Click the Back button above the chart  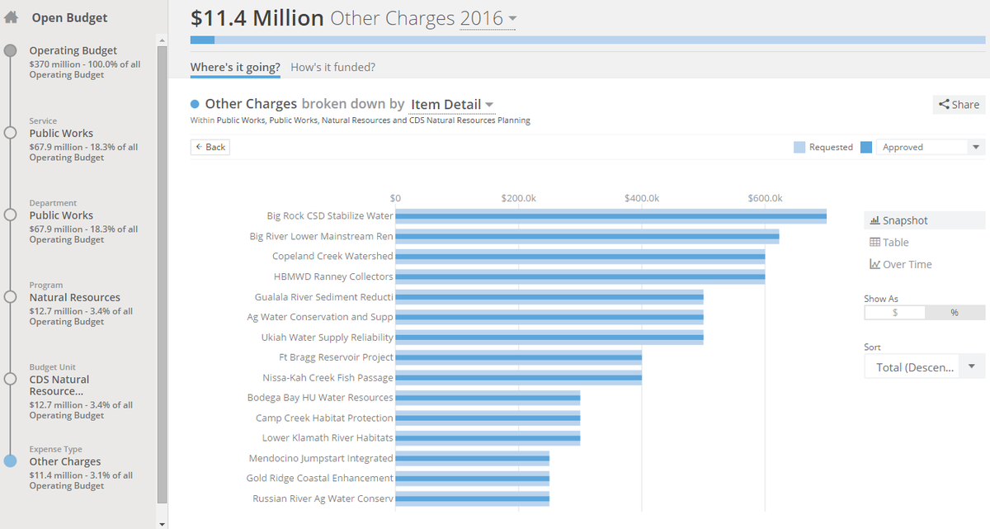coord(210,146)
